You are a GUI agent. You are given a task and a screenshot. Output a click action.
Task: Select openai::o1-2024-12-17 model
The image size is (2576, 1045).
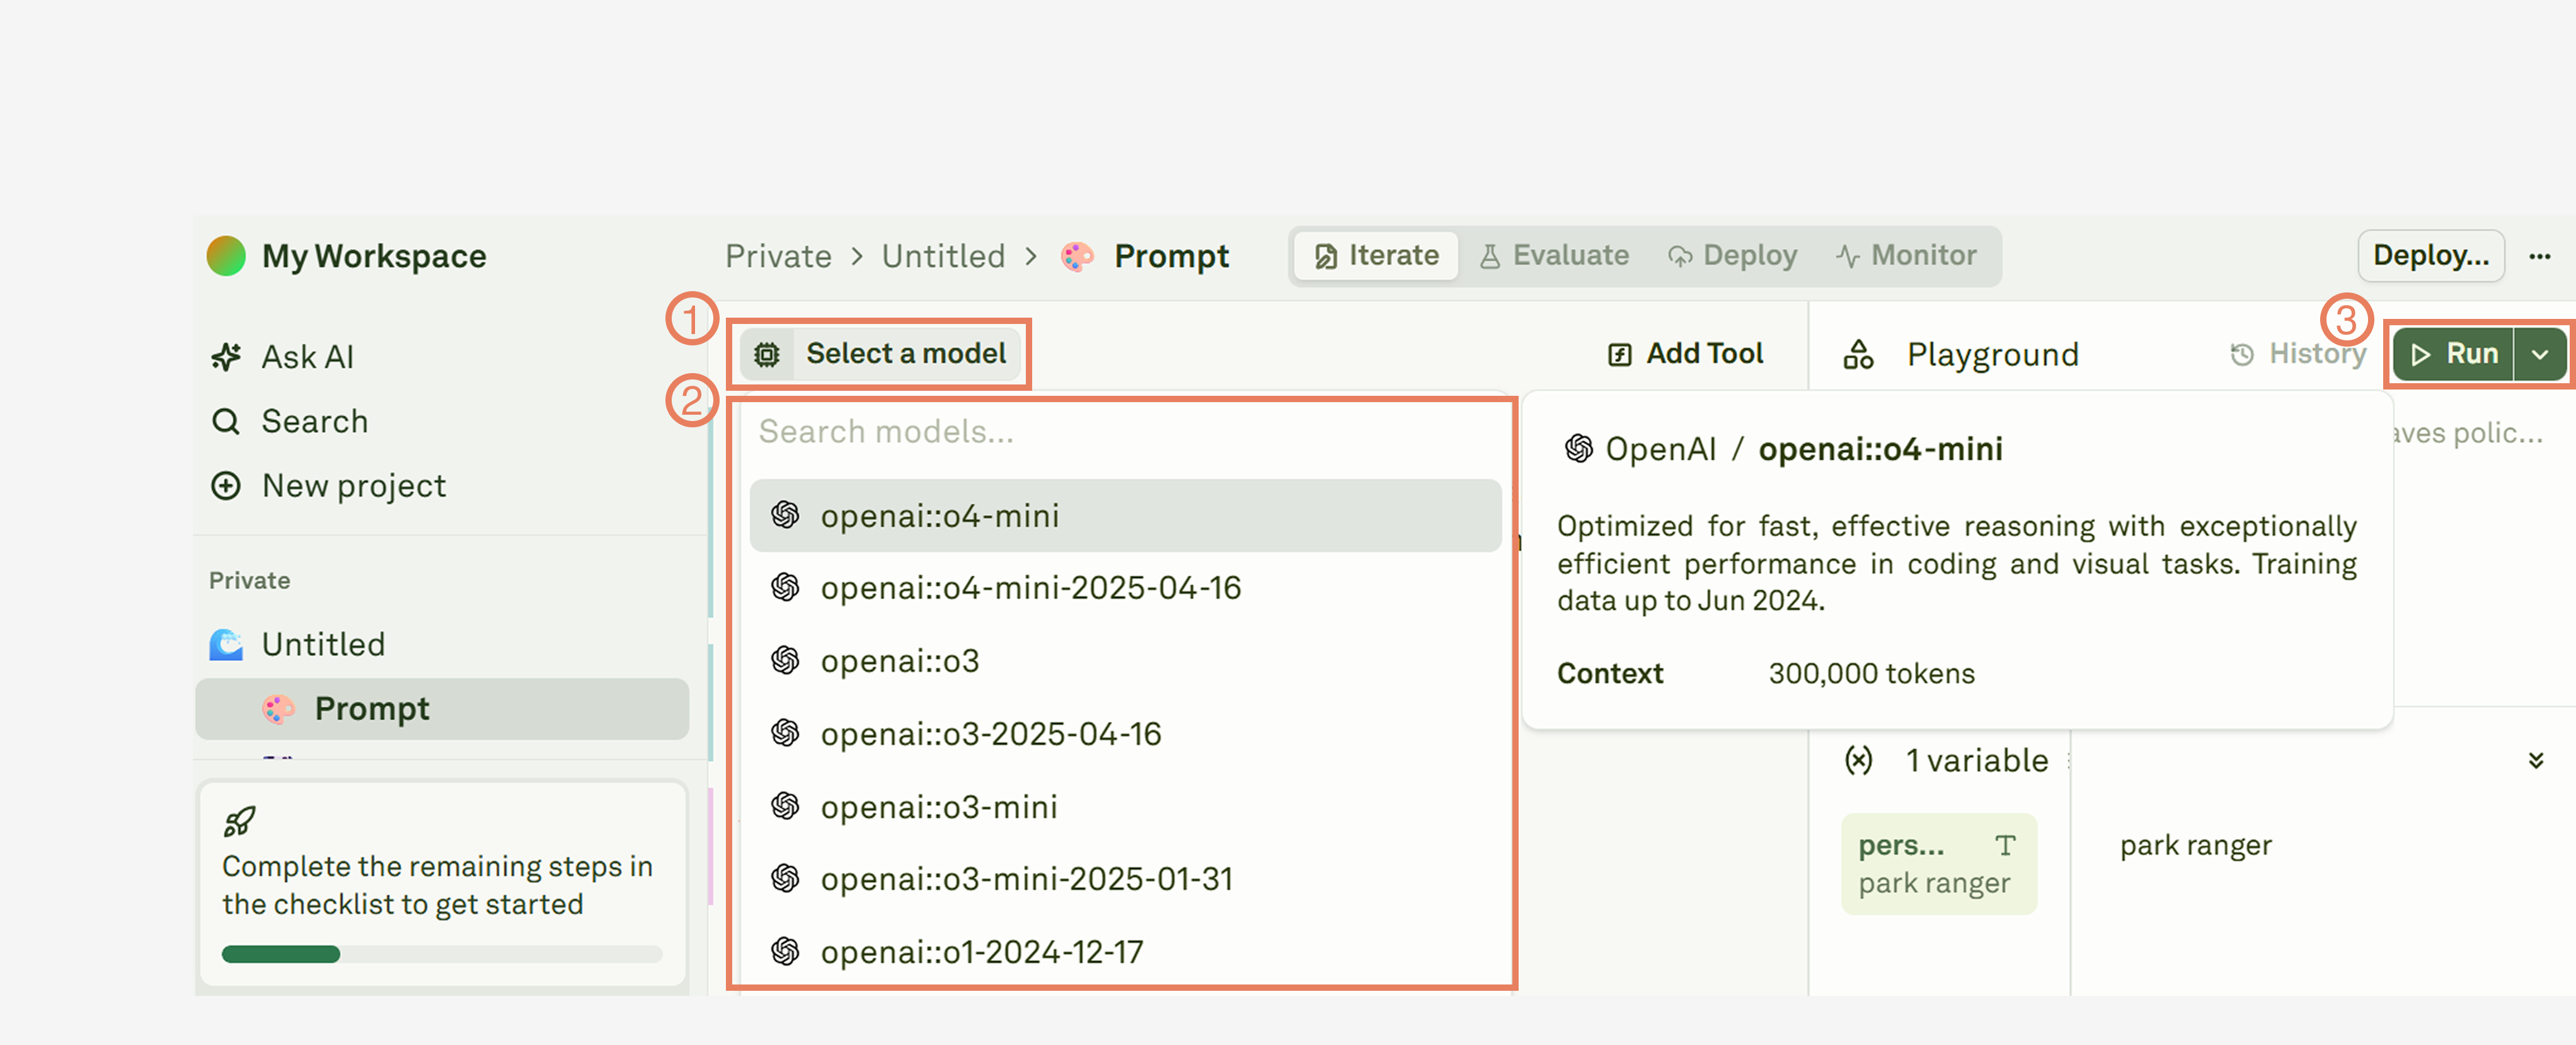(1125, 952)
